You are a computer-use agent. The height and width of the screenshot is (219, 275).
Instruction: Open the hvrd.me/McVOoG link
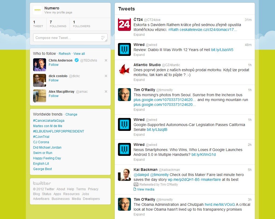pos(220,204)
